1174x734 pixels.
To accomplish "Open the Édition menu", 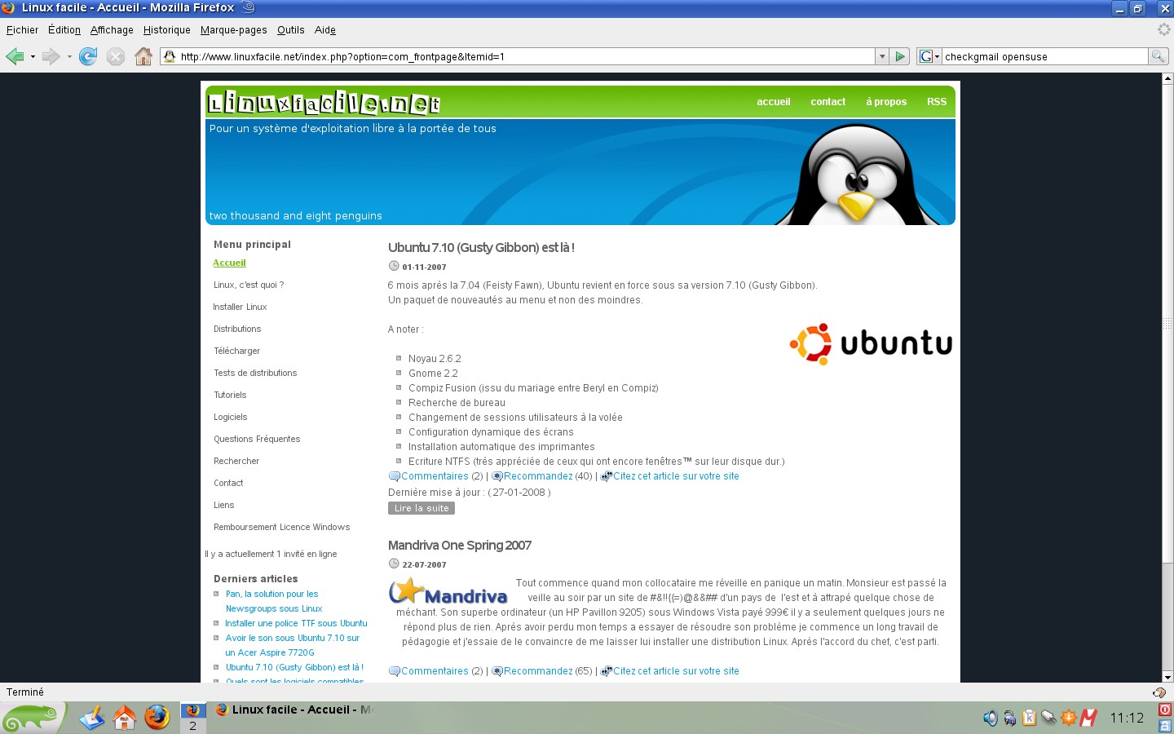I will pyautogui.click(x=64, y=30).
